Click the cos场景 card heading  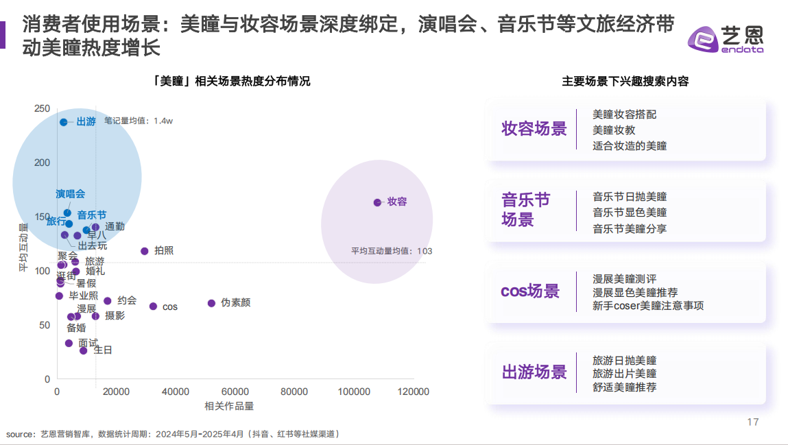[529, 291]
